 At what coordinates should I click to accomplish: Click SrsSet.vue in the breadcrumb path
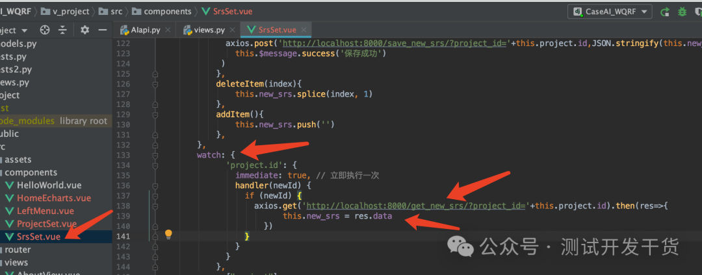tap(226, 12)
